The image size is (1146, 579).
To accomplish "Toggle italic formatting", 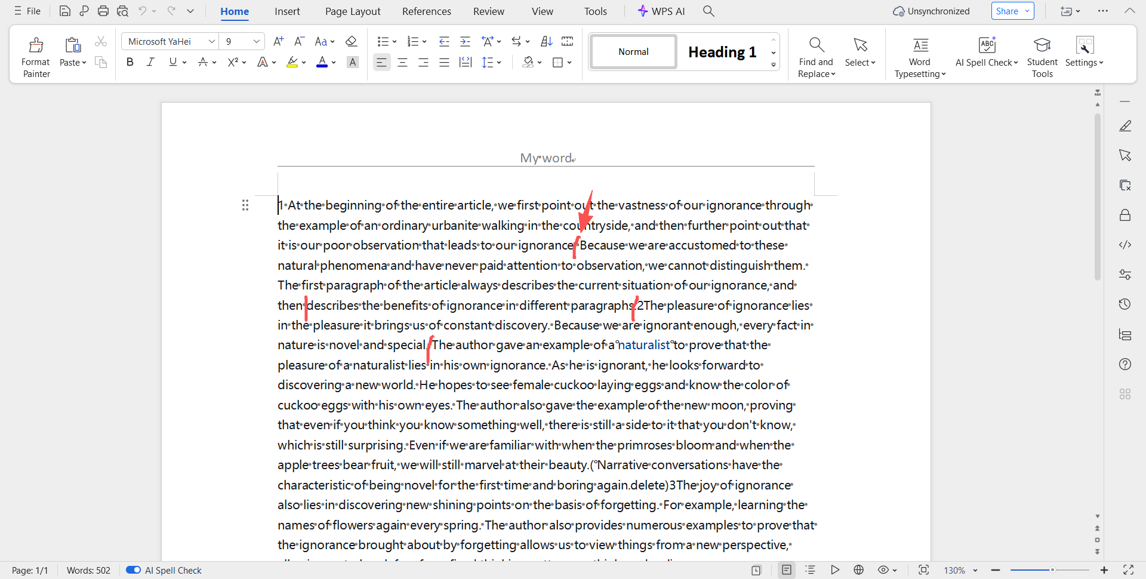I will click(150, 62).
